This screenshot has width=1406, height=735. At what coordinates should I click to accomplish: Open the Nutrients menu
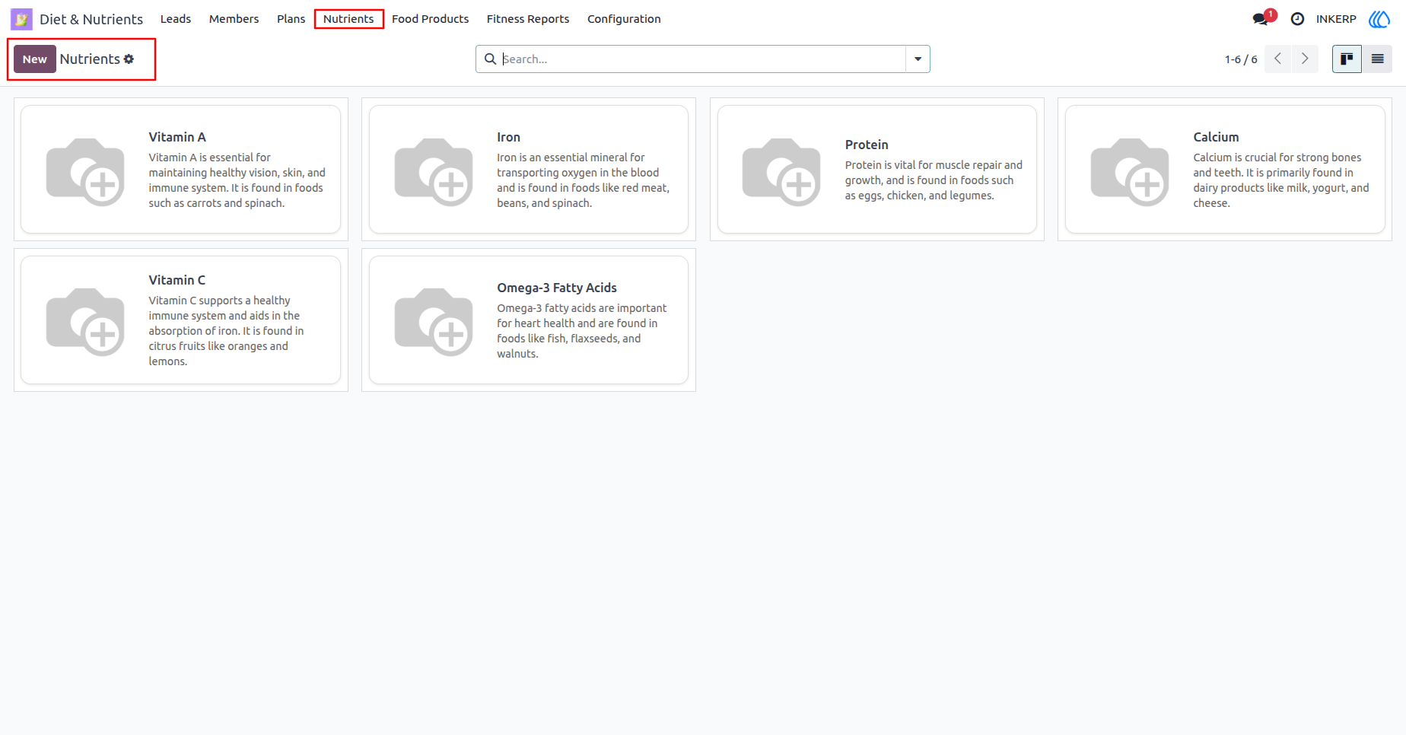coord(348,19)
